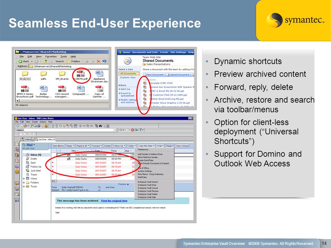
Task: Open the Reply dropdown button
Action: [70, 146]
